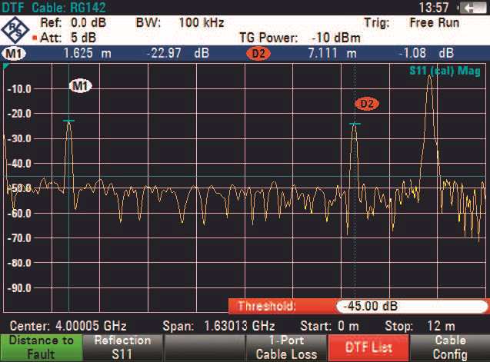Screen dimensions: 490x362
Task: Click the Span 1.63013 GHz readout
Action: (218, 326)
